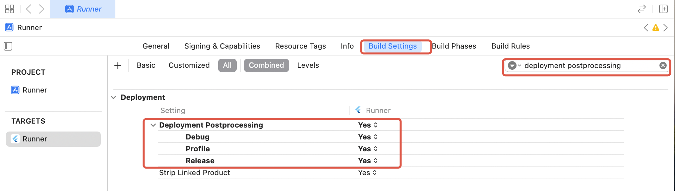Switch to the Levels view

pyautogui.click(x=308, y=65)
